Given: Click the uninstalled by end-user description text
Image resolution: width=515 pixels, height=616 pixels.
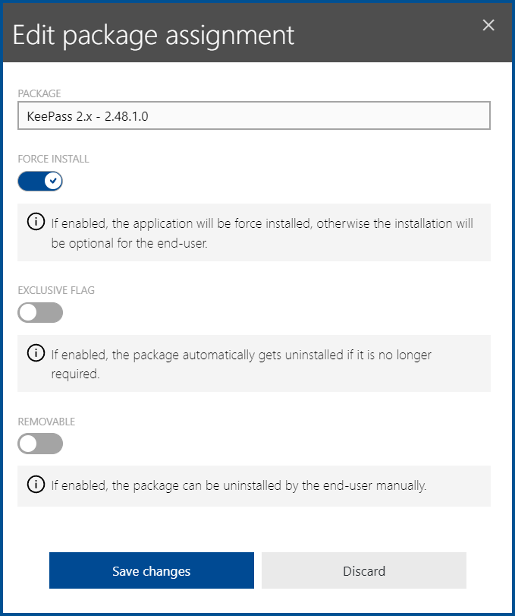Looking at the screenshot, I should click(240, 485).
